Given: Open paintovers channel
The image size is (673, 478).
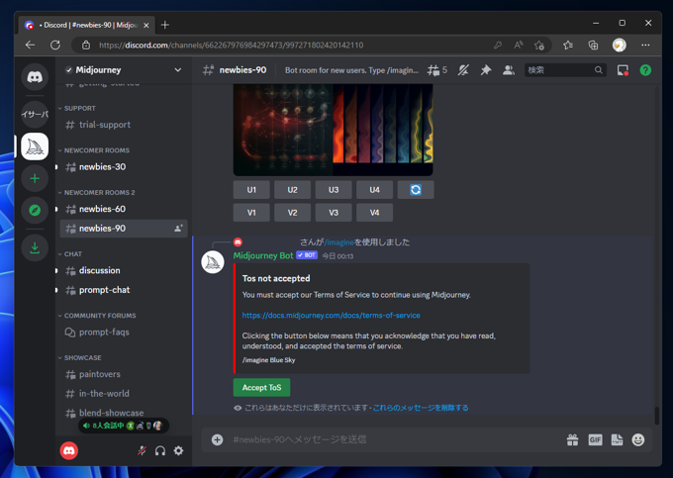Looking at the screenshot, I should [x=124, y=374].
